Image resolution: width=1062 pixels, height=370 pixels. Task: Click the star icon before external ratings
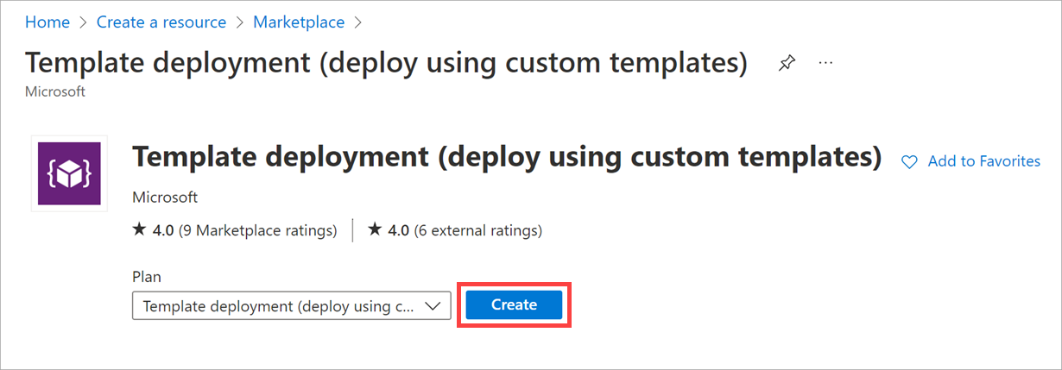[374, 230]
